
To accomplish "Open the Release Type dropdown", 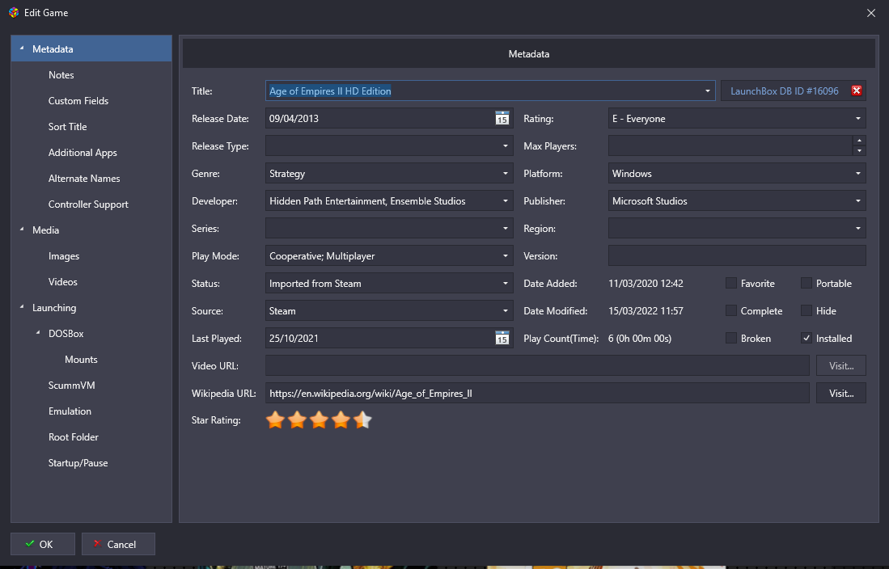I will 505,145.
